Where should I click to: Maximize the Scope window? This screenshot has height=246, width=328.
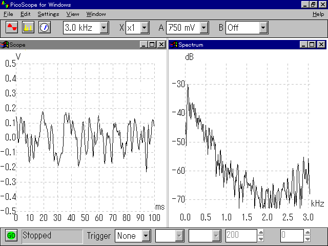pyautogui.click(x=152, y=45)
